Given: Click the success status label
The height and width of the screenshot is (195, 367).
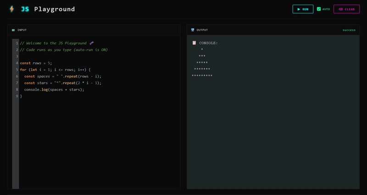Looking at the screenshot, I should (x=349, y=30).
